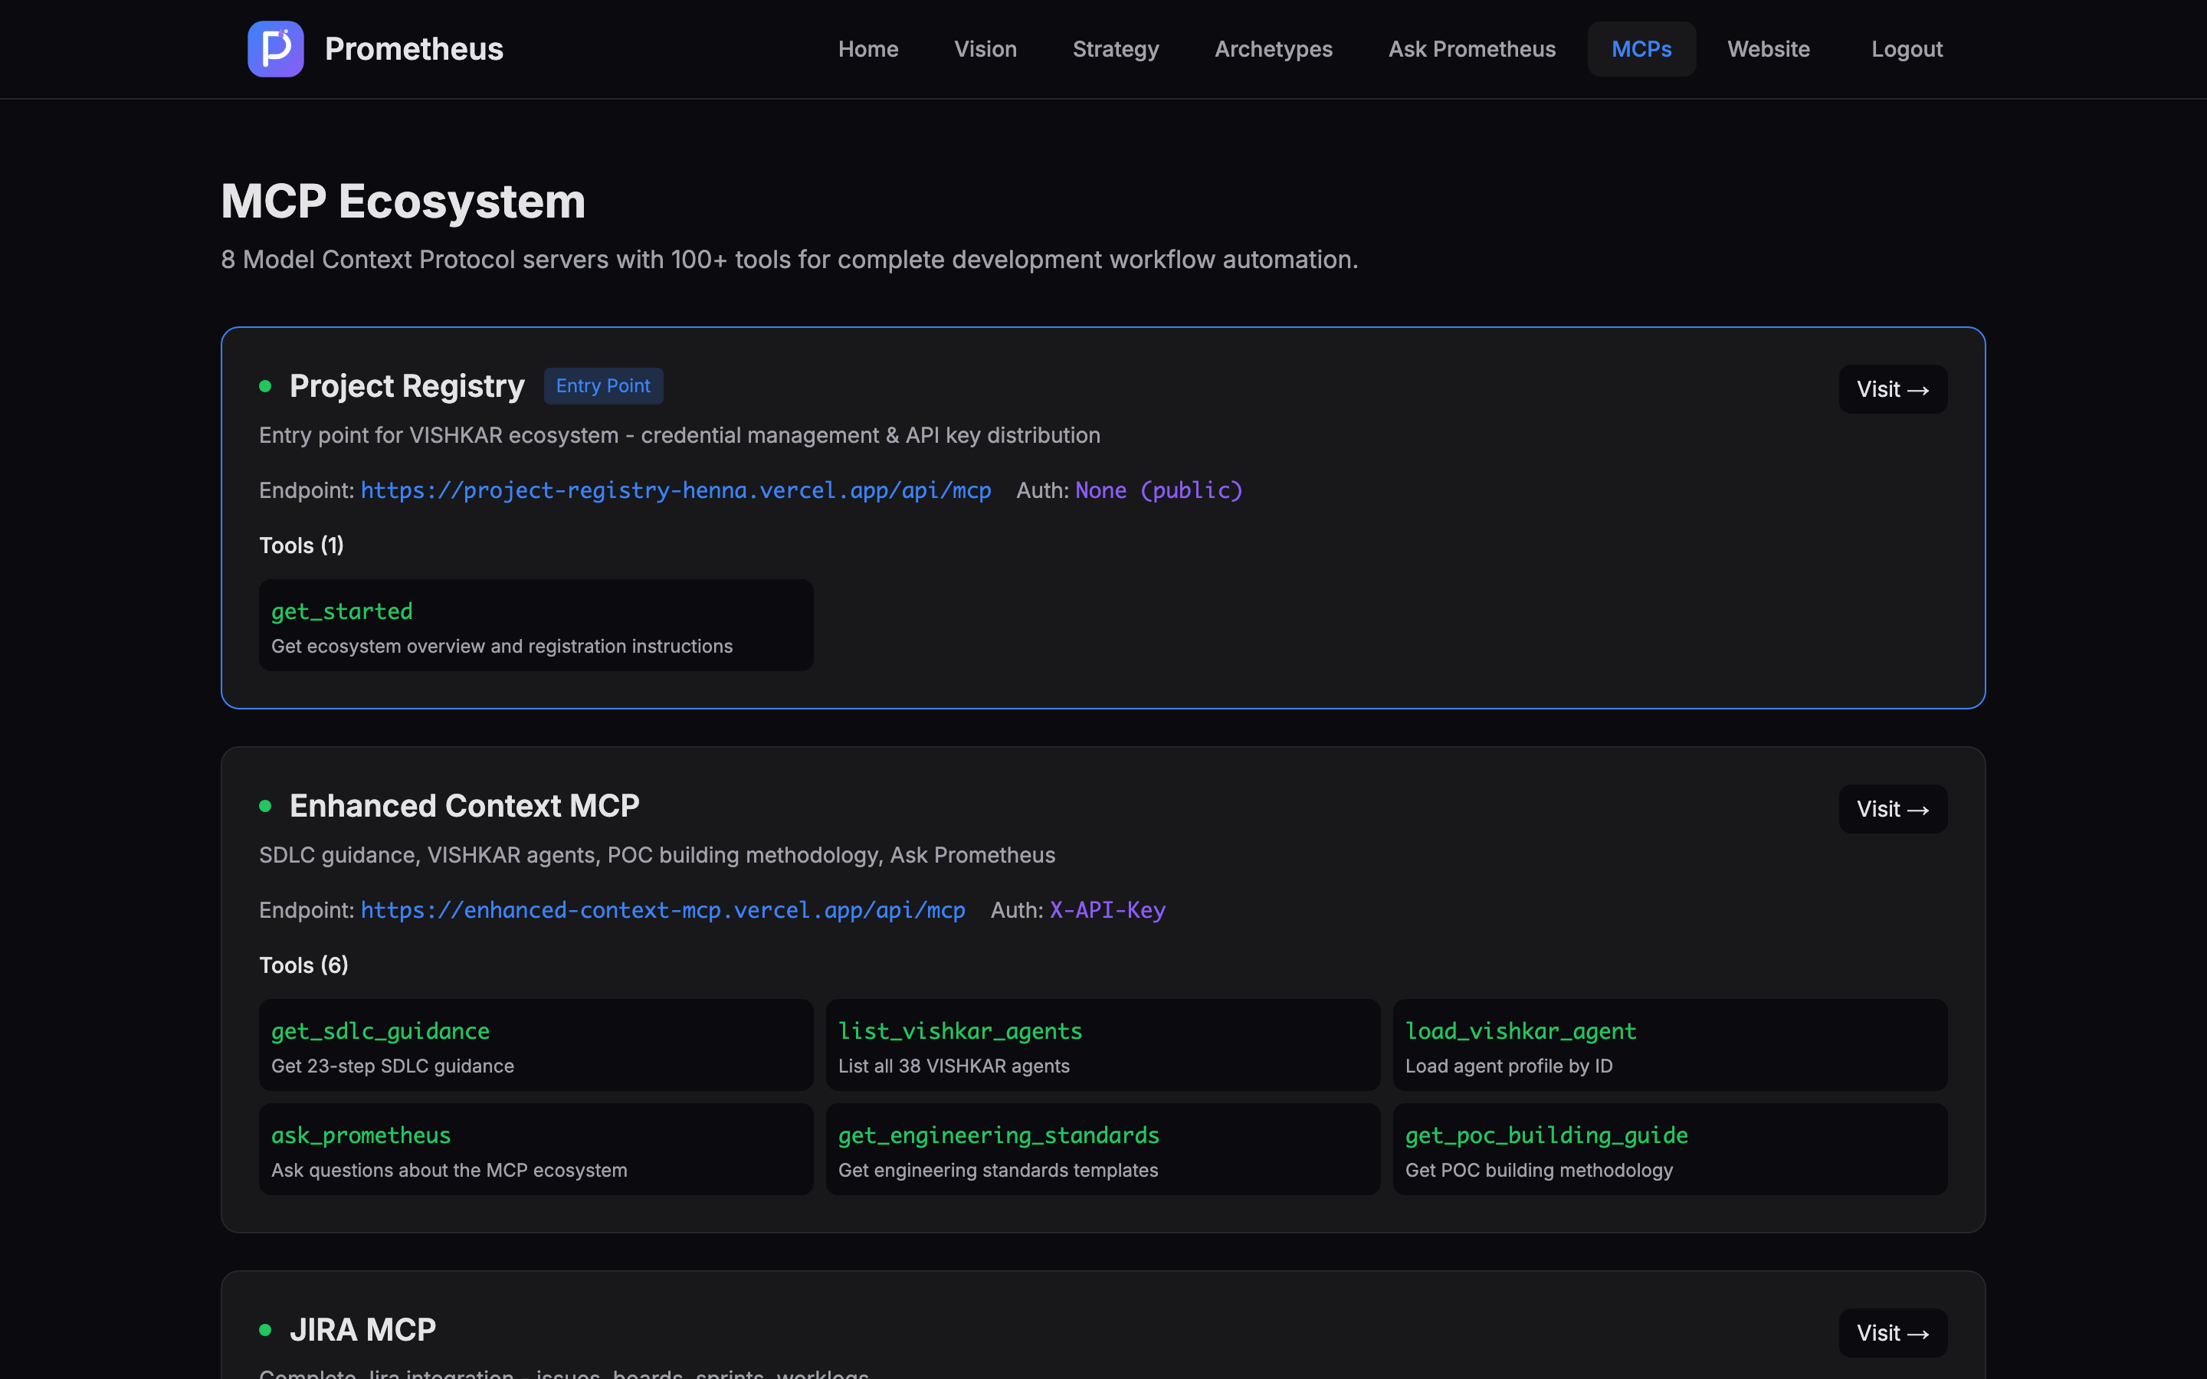Viewport: 2207px width, 1379px height.
Task: Open the project-registry endpoint link
Action: [x=675, y=490]
